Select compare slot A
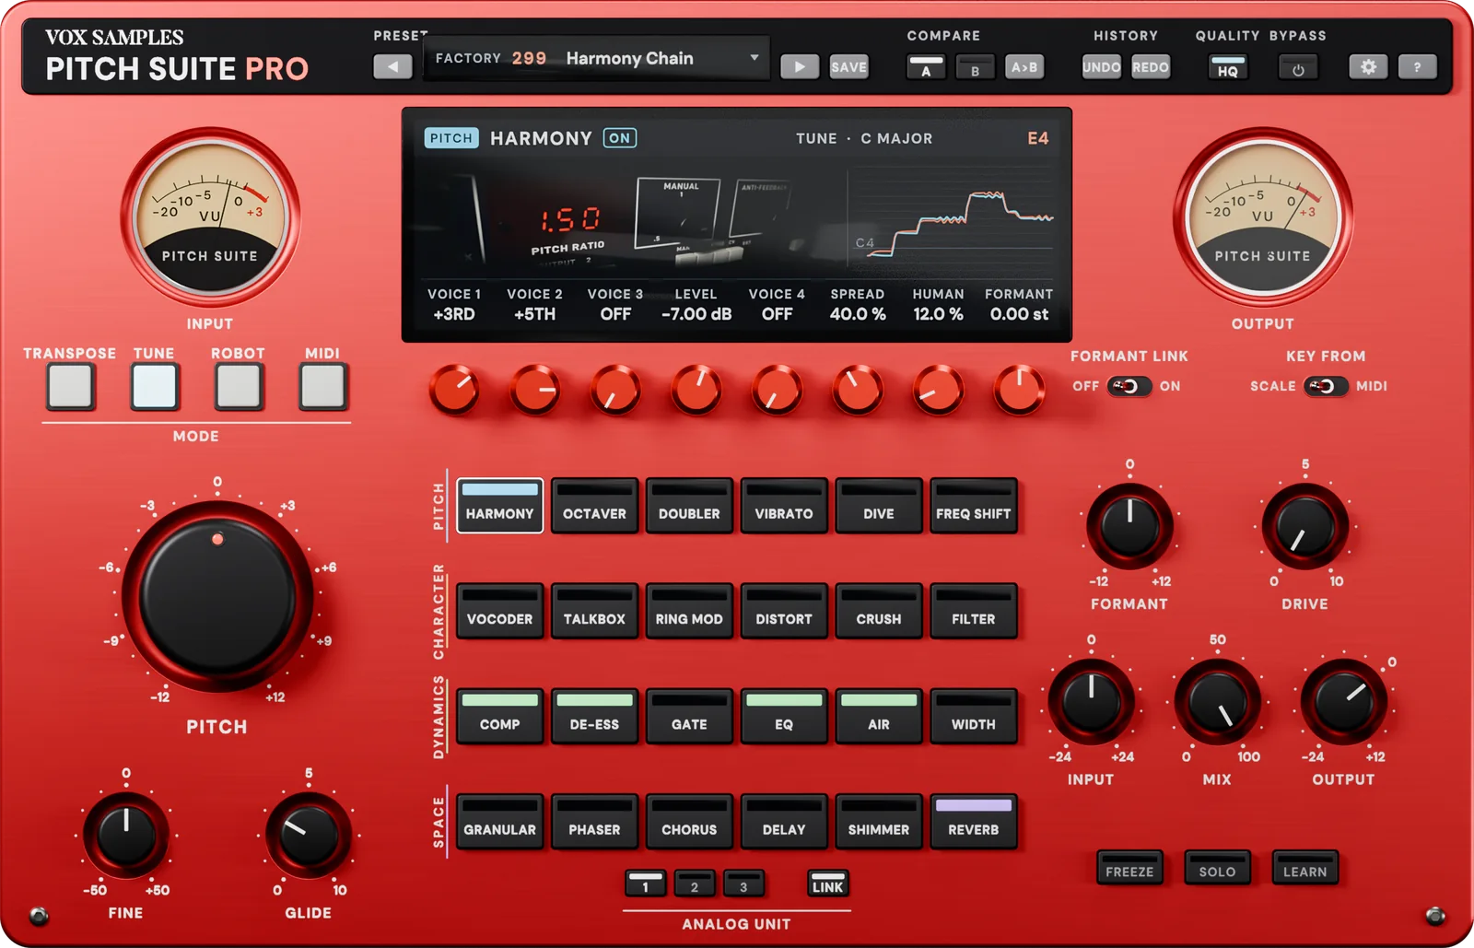Image resolution: width=1474 pixels, height=948 pixels. (926, 67)
